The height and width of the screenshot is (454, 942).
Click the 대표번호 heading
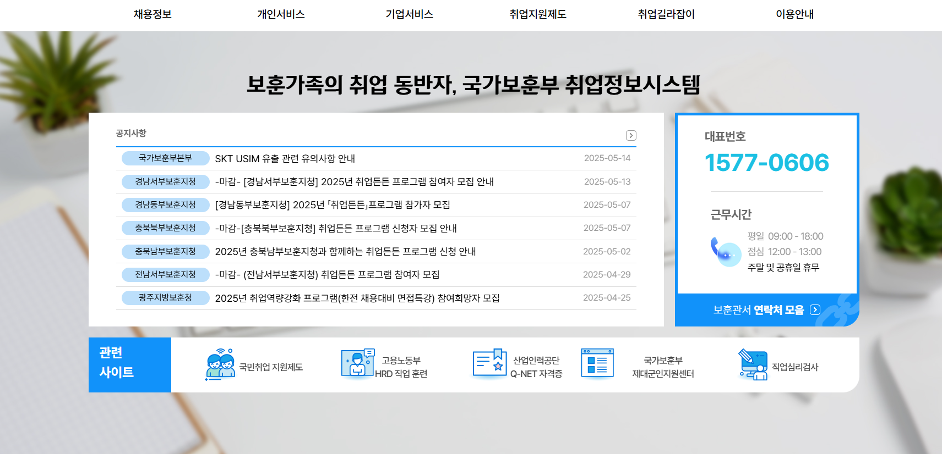pos(725,136)
